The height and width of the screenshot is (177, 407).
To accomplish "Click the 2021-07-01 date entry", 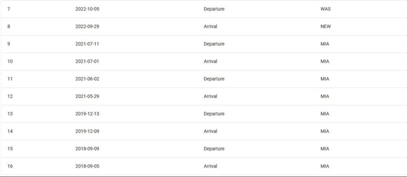I will 87,62.
